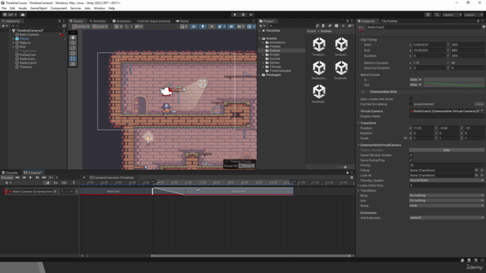Viewport: 486px width, 273px height.
Task: Click the Clear button for Cached Scrubbing
Action: 479,104
